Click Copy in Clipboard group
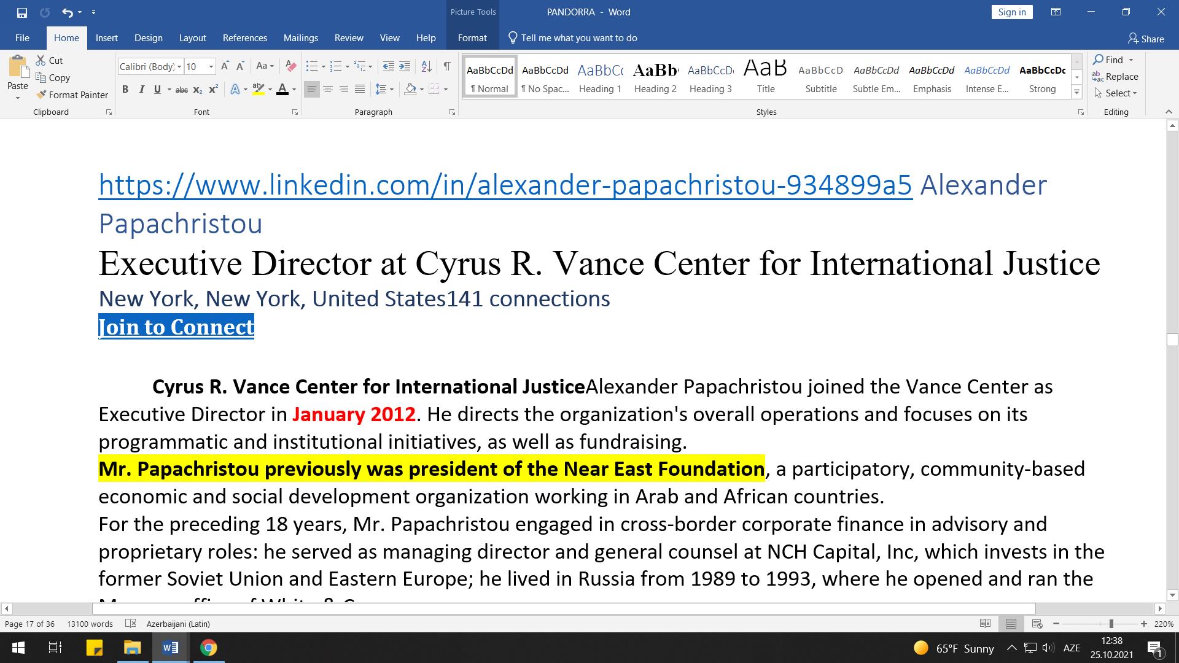The image size is (1179, 663). pyautogui.click(x=53, y=77)
